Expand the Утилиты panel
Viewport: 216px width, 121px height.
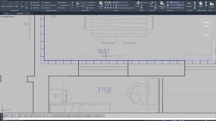190,10
